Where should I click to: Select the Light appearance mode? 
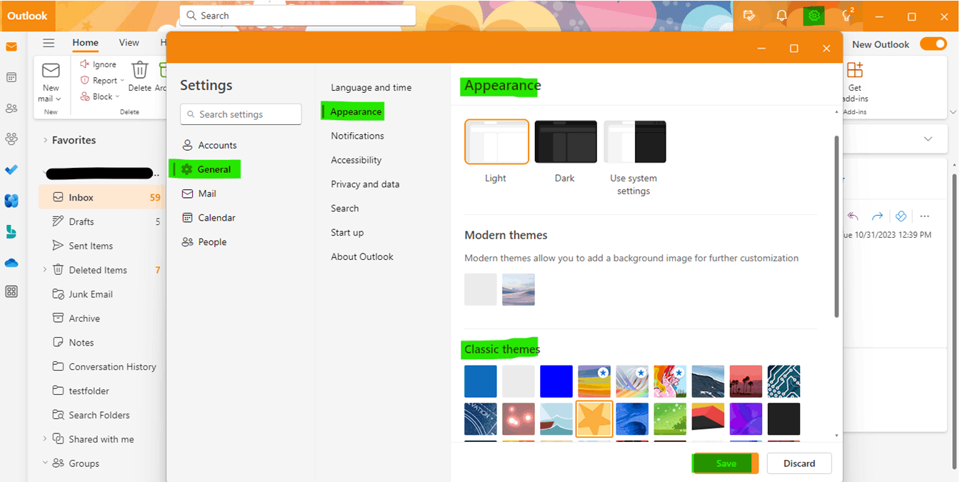point(496,141)
